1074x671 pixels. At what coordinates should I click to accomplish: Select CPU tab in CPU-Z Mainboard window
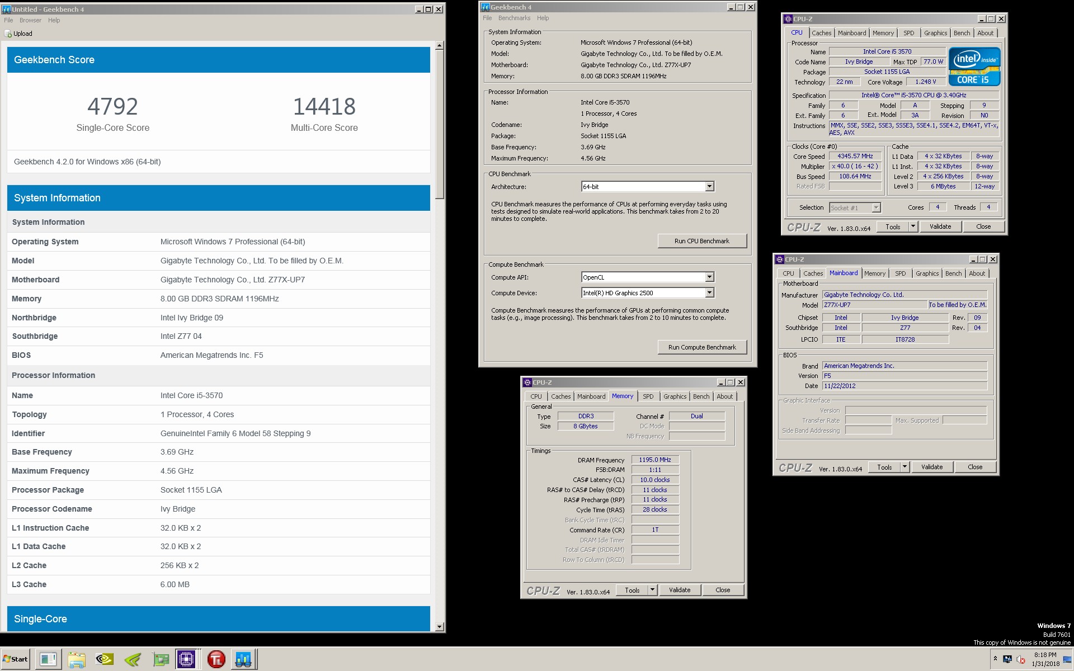788,273
